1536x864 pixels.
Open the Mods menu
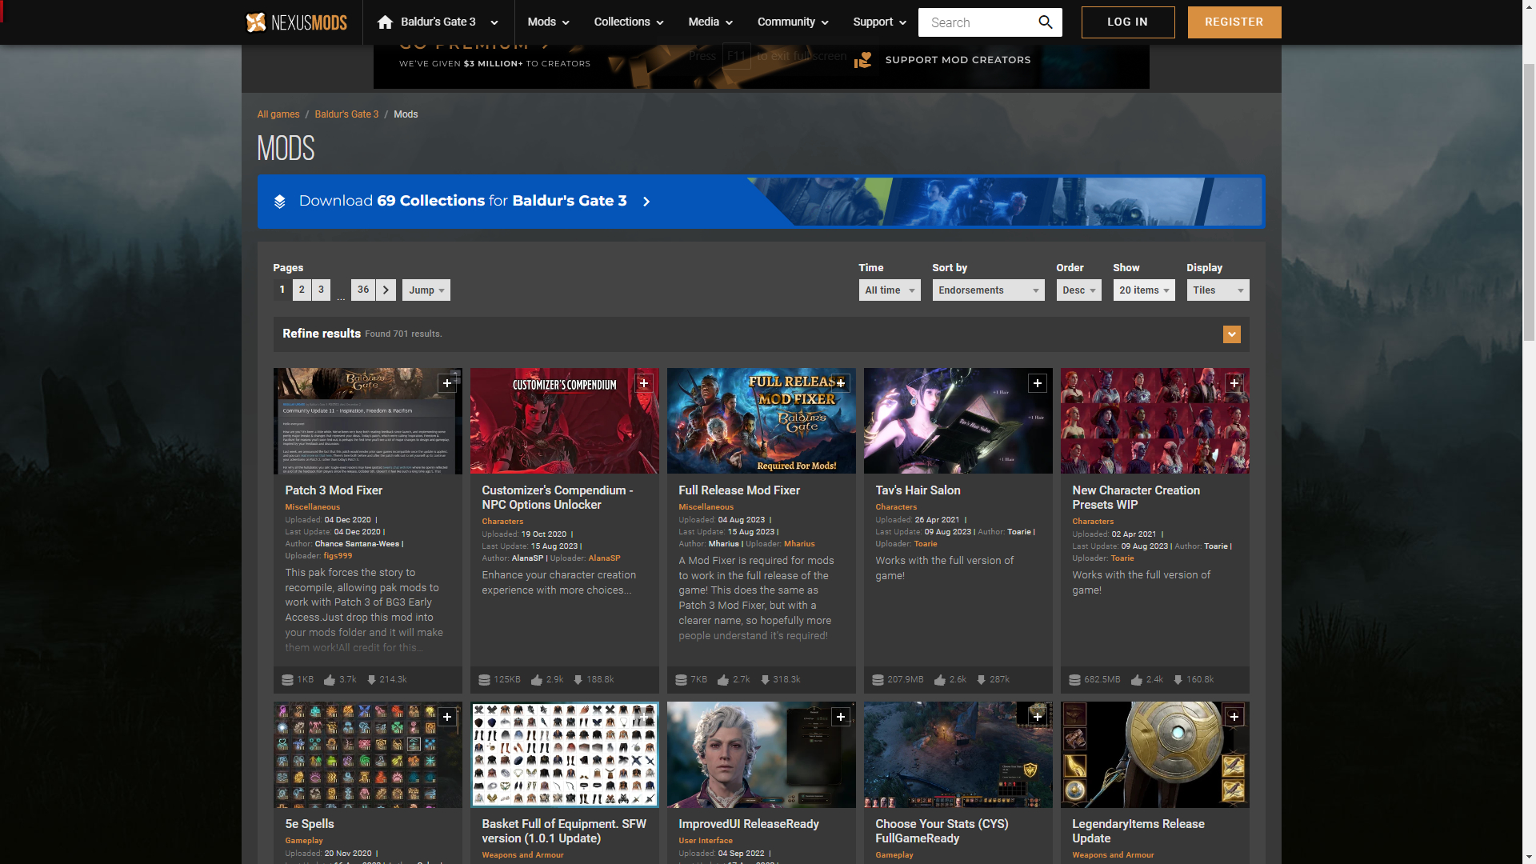pyautogui.click(x=548, y=22)
